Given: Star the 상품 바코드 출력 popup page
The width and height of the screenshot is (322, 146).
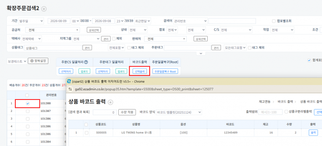Looking at the screenshot, I should tap(110, 102).
